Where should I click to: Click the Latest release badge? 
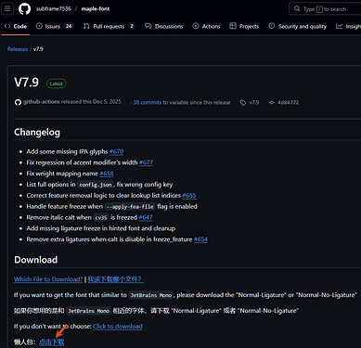[x=57, y=84]
